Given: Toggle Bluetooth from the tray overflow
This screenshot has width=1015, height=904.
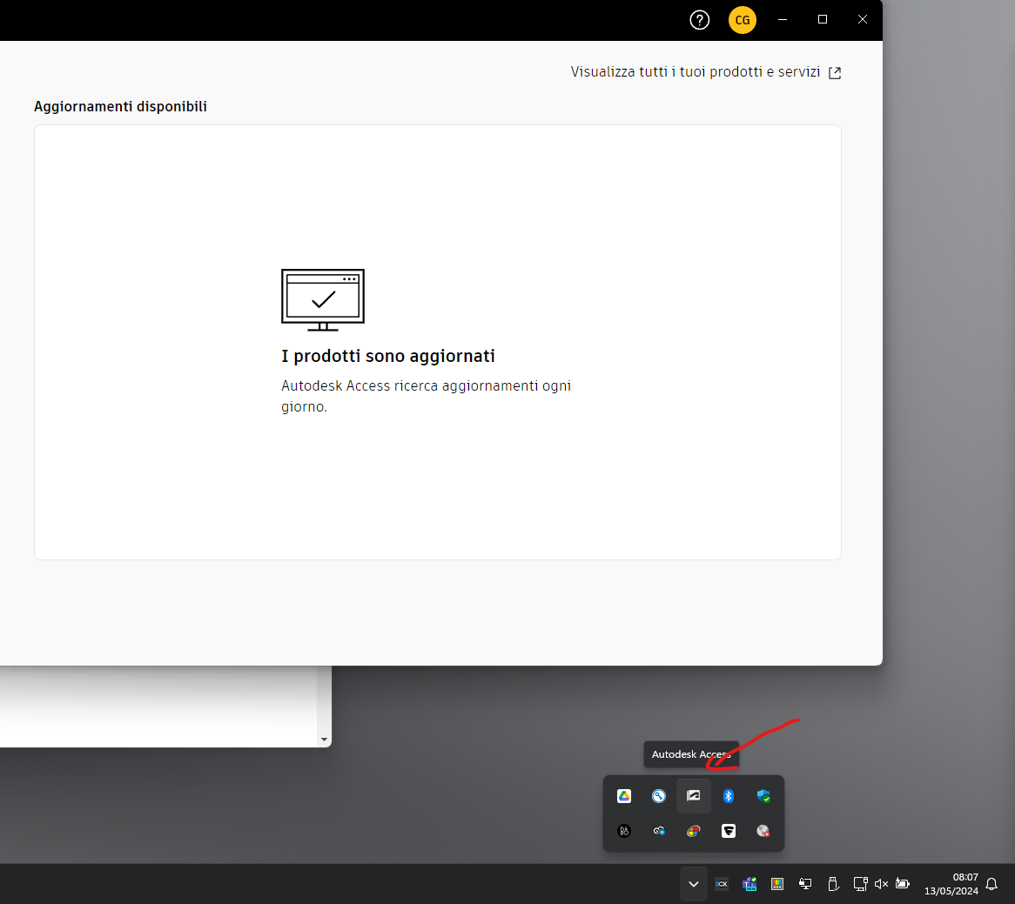Looking at the screenshot, I should point(729,796).
